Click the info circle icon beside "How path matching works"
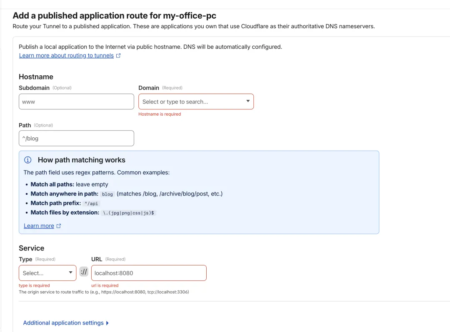Screen dimensions: 450x332 click(x=28, y=160)
